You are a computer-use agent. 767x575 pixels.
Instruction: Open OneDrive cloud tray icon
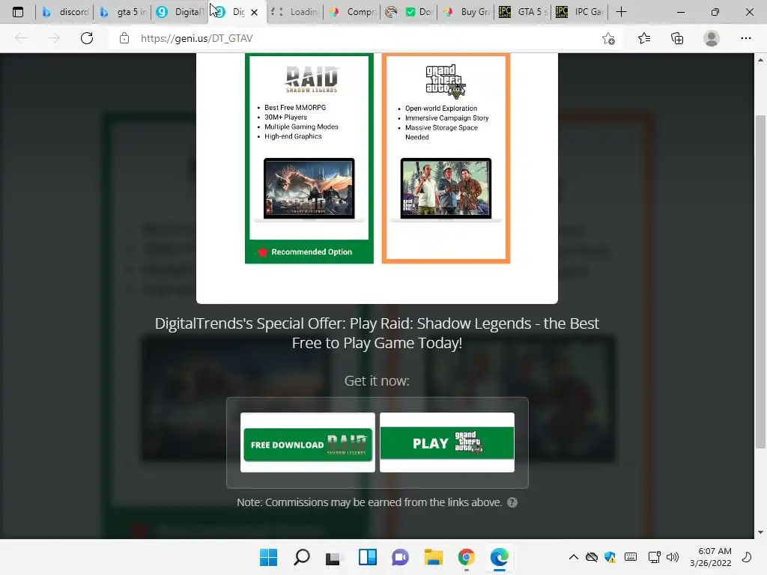click(x=592, y=557)
